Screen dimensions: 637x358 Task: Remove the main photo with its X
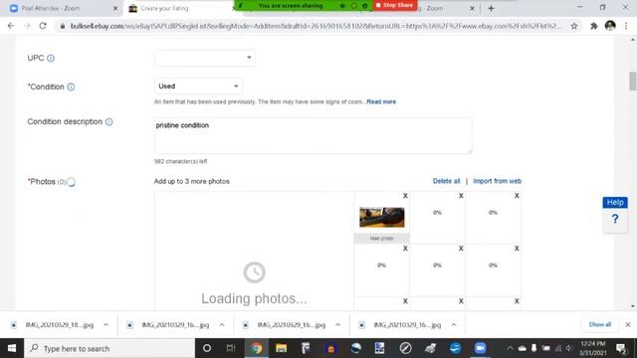(405, 196)
